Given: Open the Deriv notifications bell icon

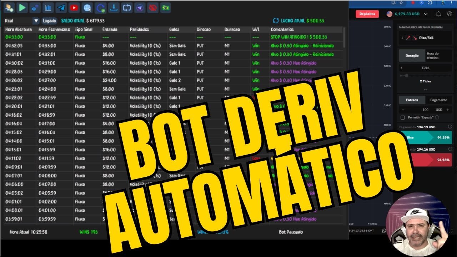Looking at the screenshot, I should pyautogui.click(x=438, y=14).
